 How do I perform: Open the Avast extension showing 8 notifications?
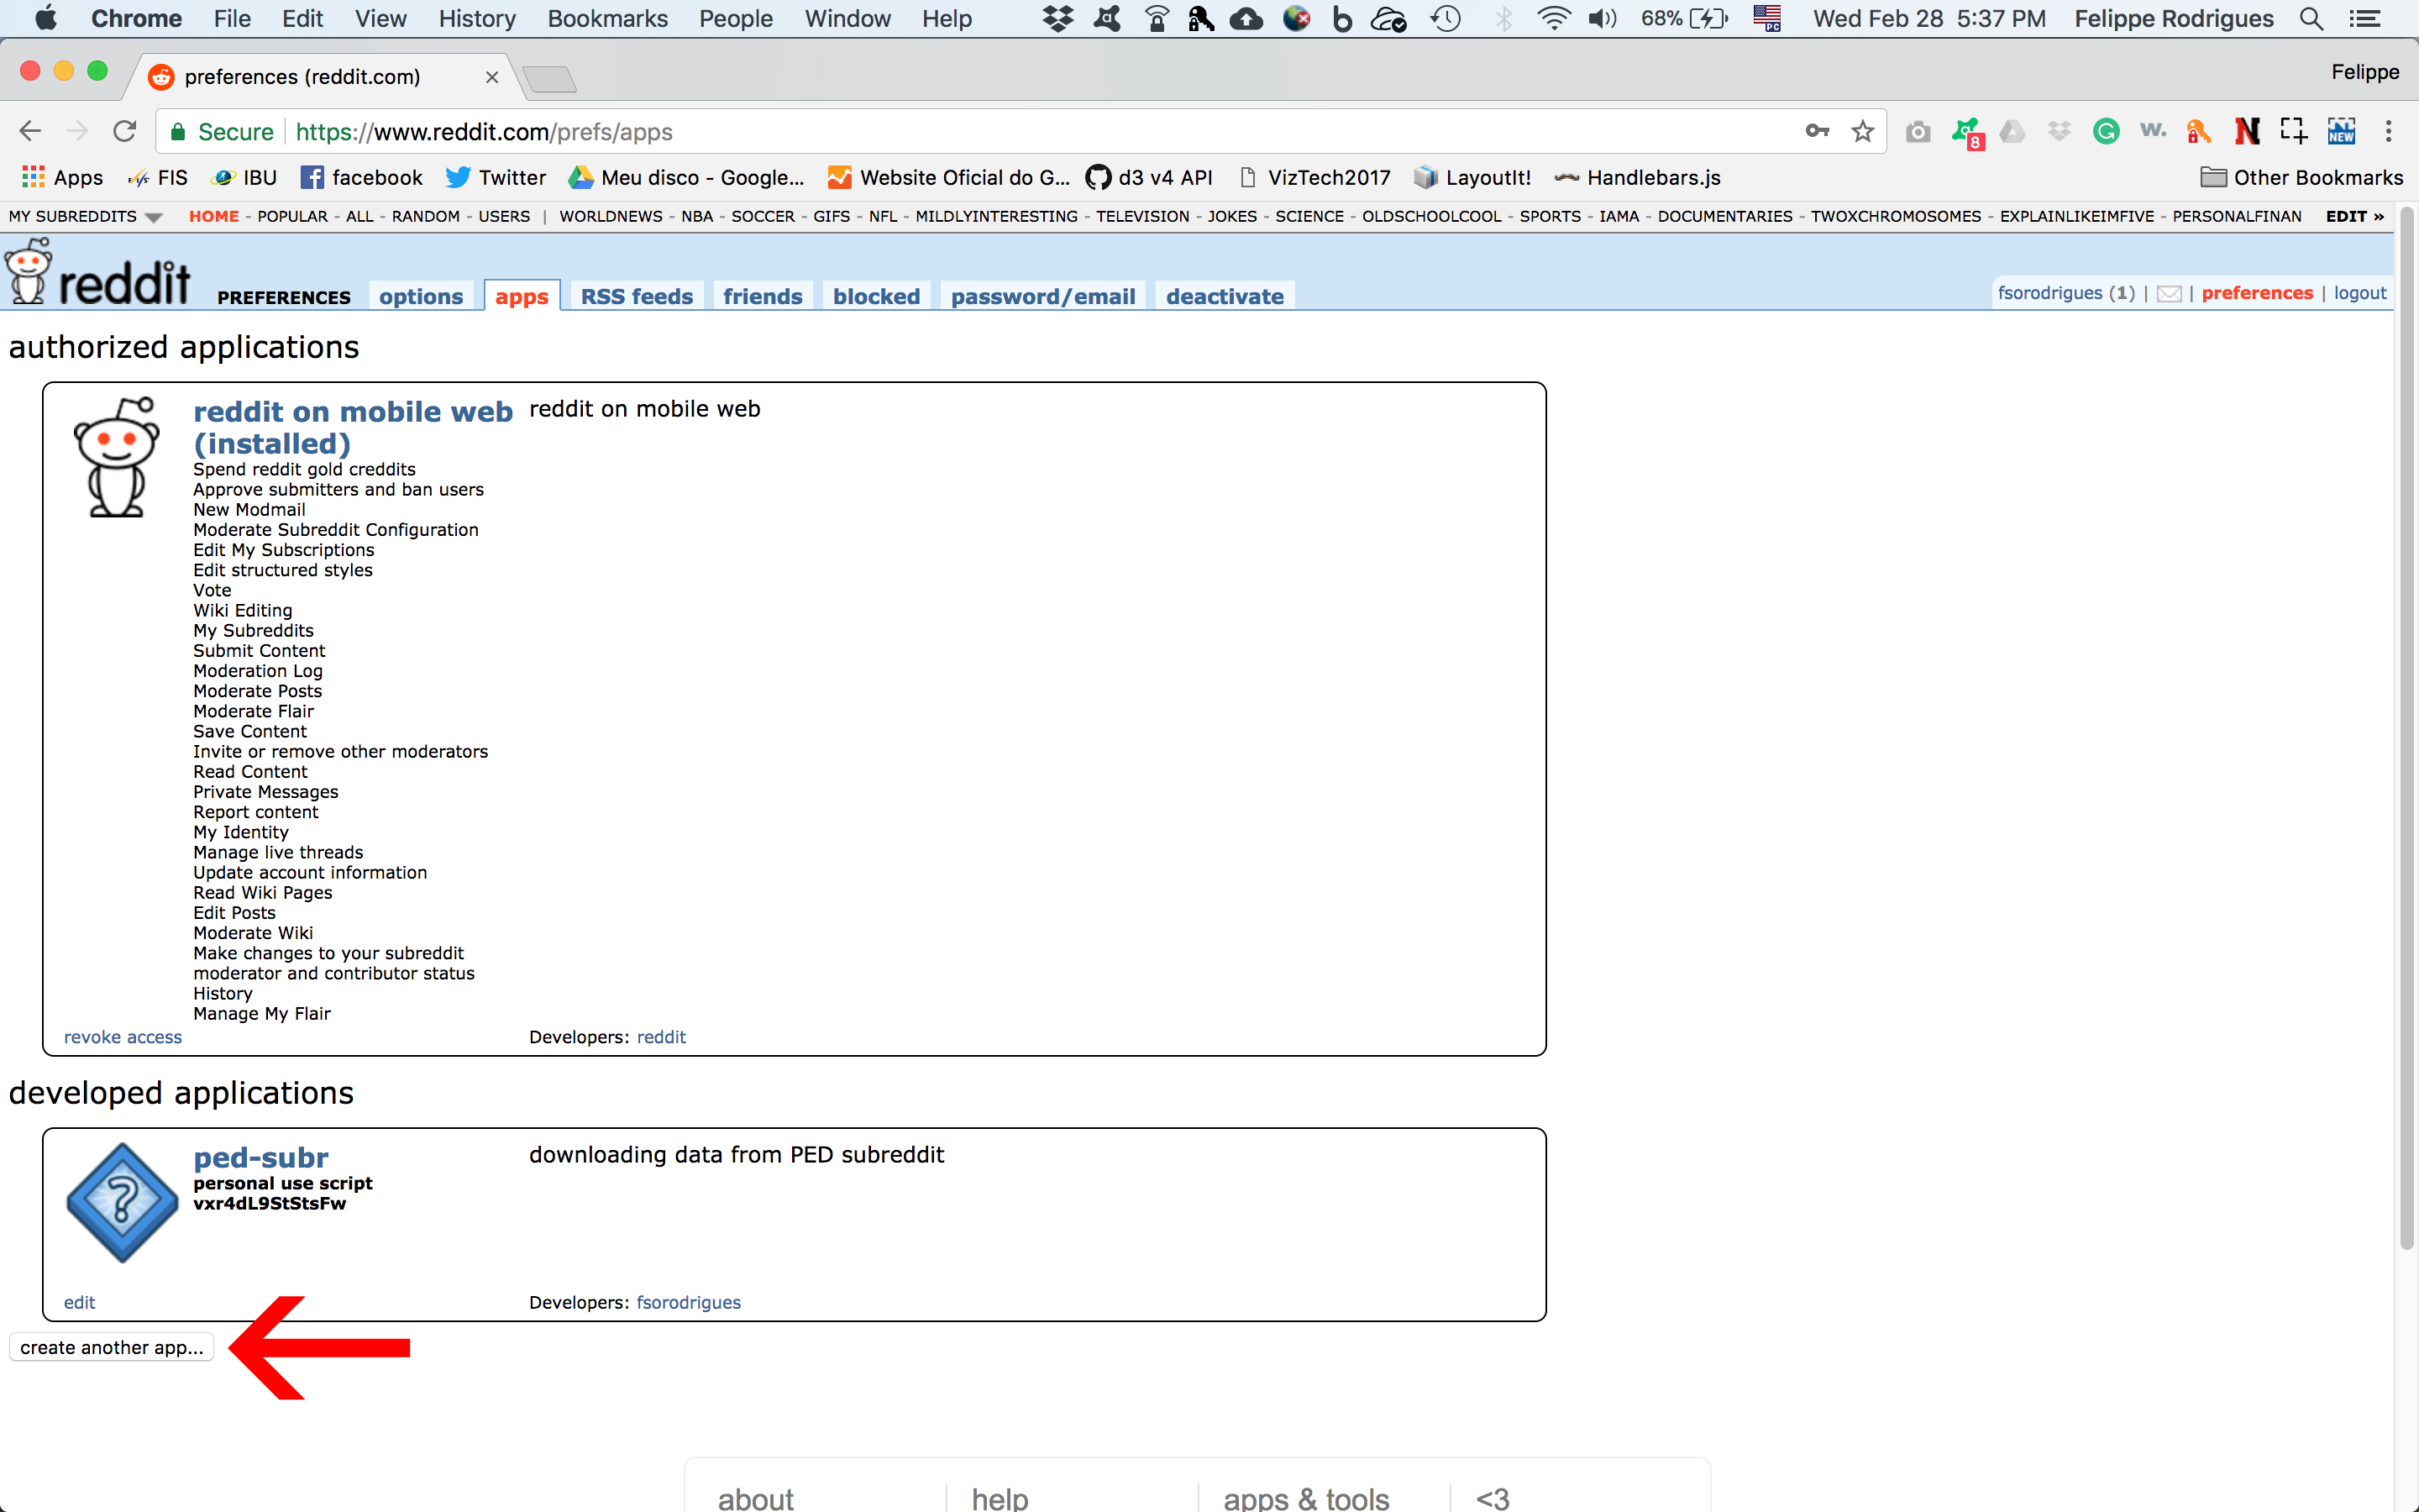(x=1965, y=131)
